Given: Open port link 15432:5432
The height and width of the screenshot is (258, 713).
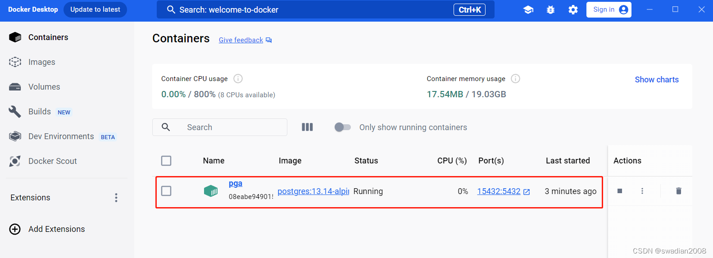Looking at the screenshot, I should (x=499, y=191).
